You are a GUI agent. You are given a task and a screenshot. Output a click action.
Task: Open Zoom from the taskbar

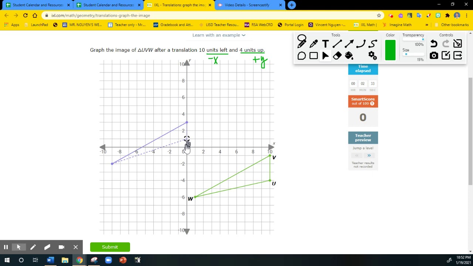(108, 260)
